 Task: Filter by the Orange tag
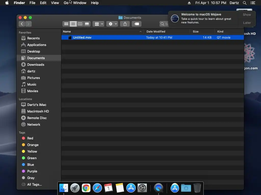(39, 145)
